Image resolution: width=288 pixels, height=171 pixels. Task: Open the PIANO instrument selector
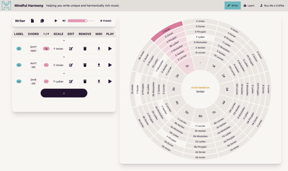(x=105, y=21)
